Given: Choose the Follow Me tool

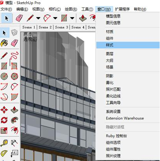Looking at the screenshot, I should point(14,120).
